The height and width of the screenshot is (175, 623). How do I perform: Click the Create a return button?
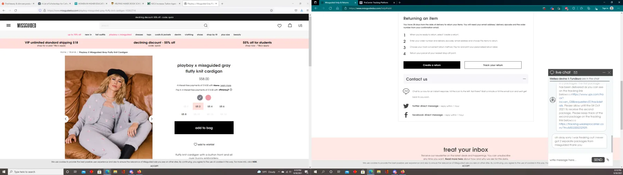(x=432, y=65)
